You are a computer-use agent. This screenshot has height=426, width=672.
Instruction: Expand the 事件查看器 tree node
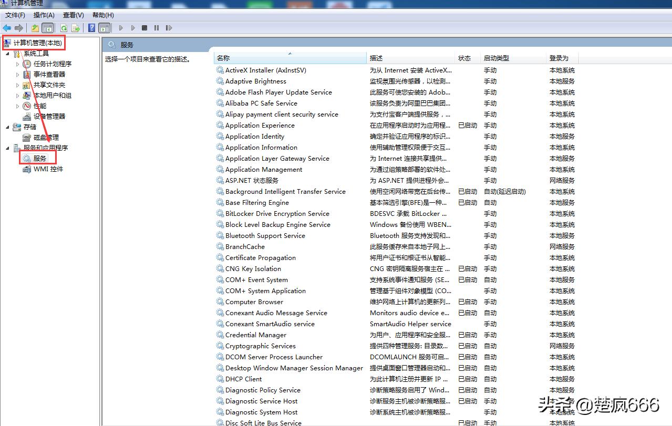coord(17,75)
